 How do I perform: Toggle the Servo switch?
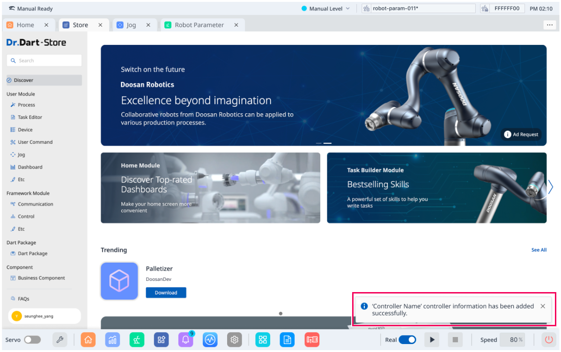pos(32,340)
